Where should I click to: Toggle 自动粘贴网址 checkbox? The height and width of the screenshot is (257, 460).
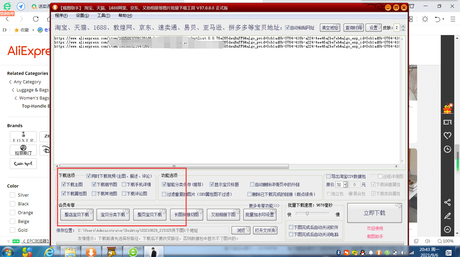pos(287,28)
